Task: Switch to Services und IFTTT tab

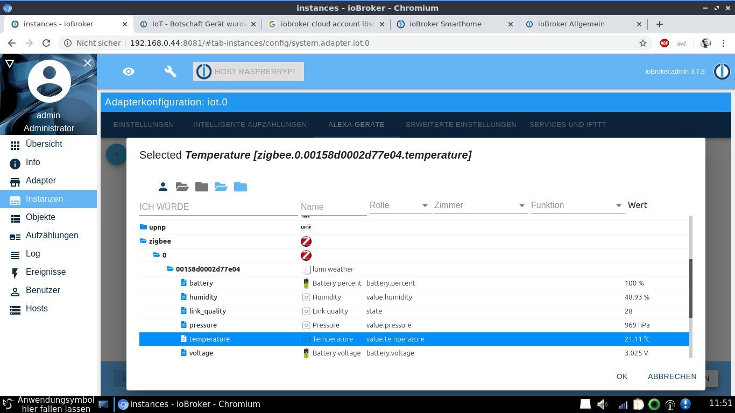Action: (x=568, y=124)
